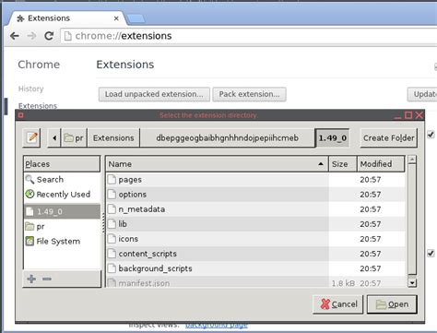Click the Places column header
Screen dimensions: 437x333
62,164
